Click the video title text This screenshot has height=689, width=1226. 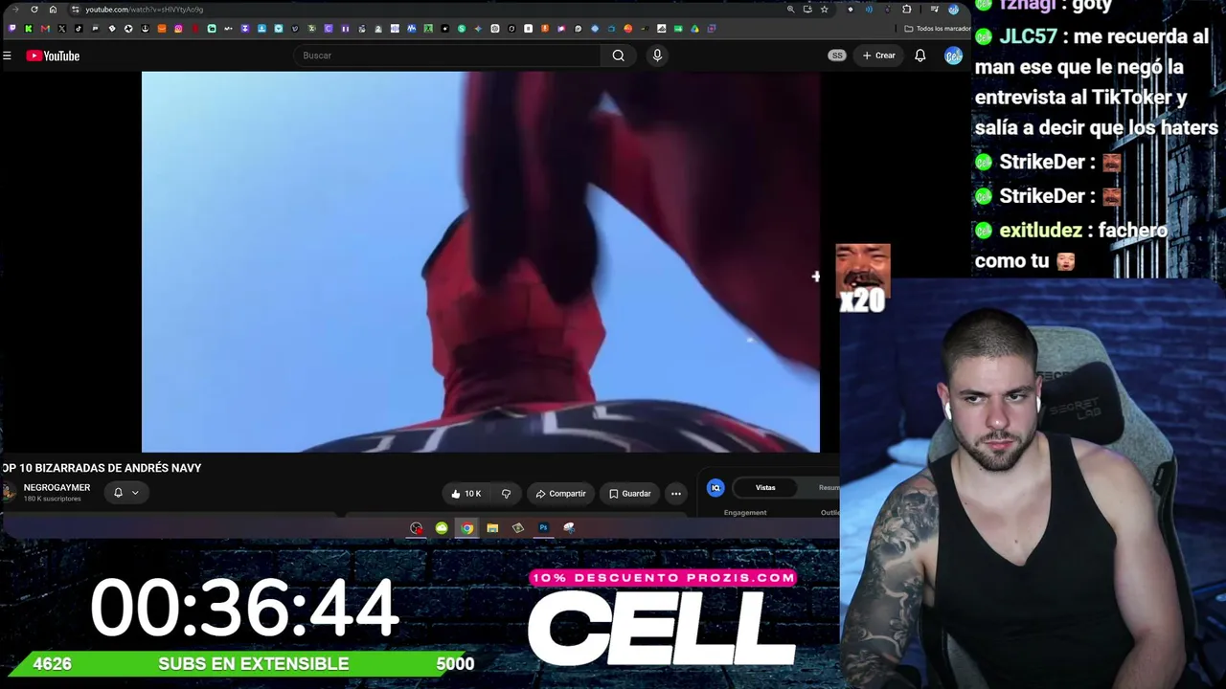tap(102, 468)
